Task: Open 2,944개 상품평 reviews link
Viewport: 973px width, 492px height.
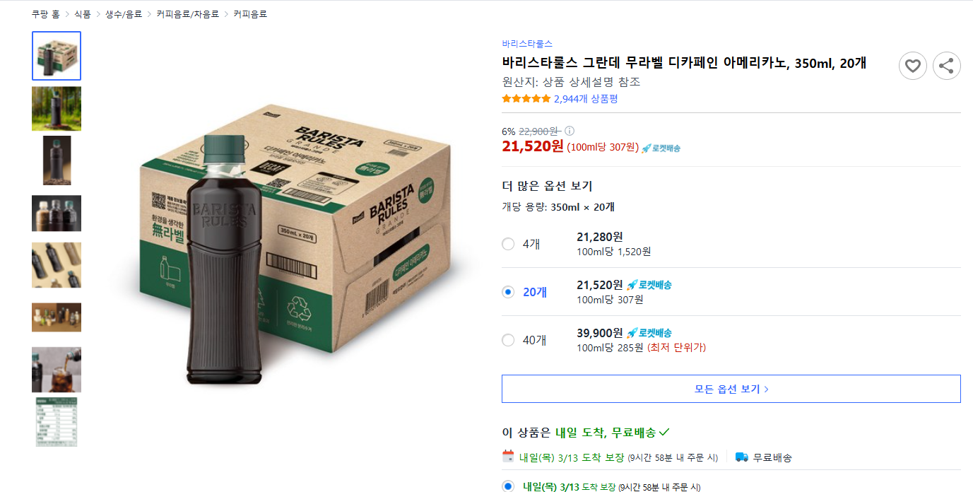Action: click(586, 99)
